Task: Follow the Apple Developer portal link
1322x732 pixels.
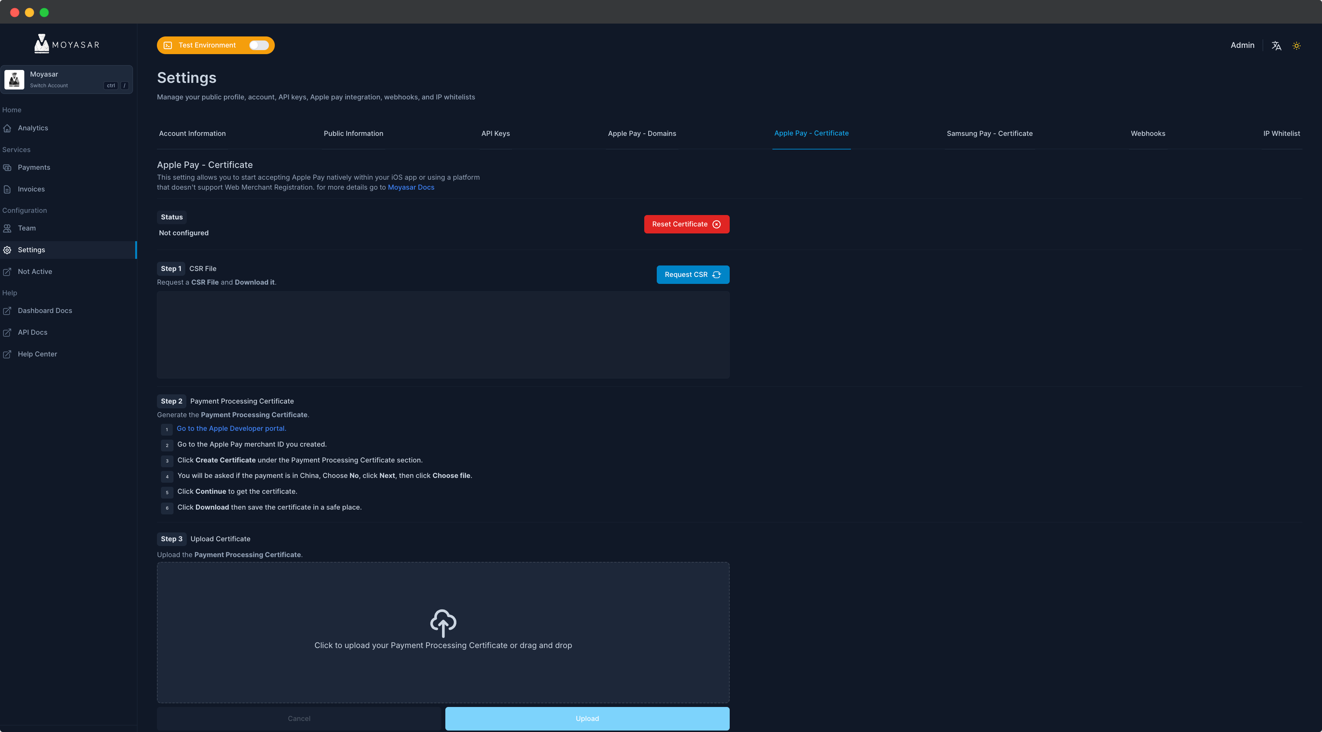Action: tap(231, 428)
